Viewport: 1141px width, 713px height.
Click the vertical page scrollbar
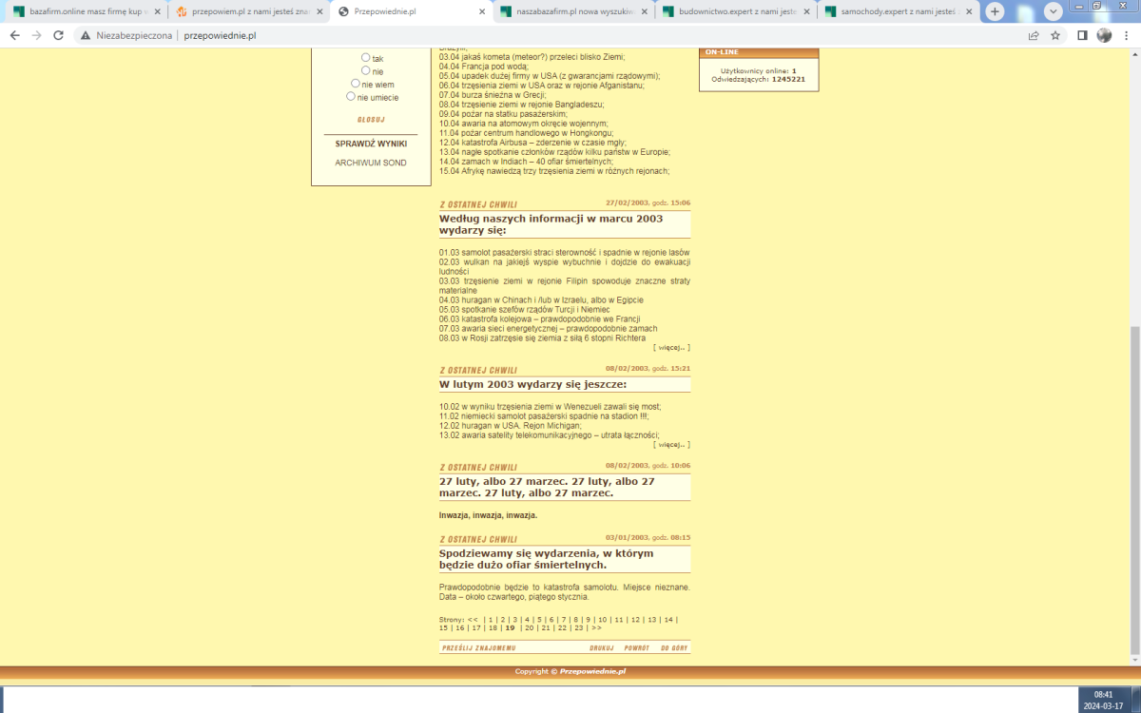coord(1134,475)
